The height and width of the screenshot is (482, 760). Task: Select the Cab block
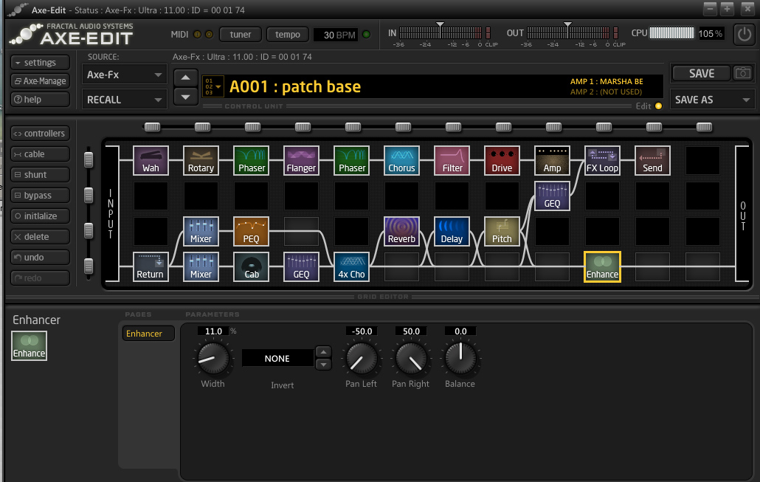(x=251, y=266)
